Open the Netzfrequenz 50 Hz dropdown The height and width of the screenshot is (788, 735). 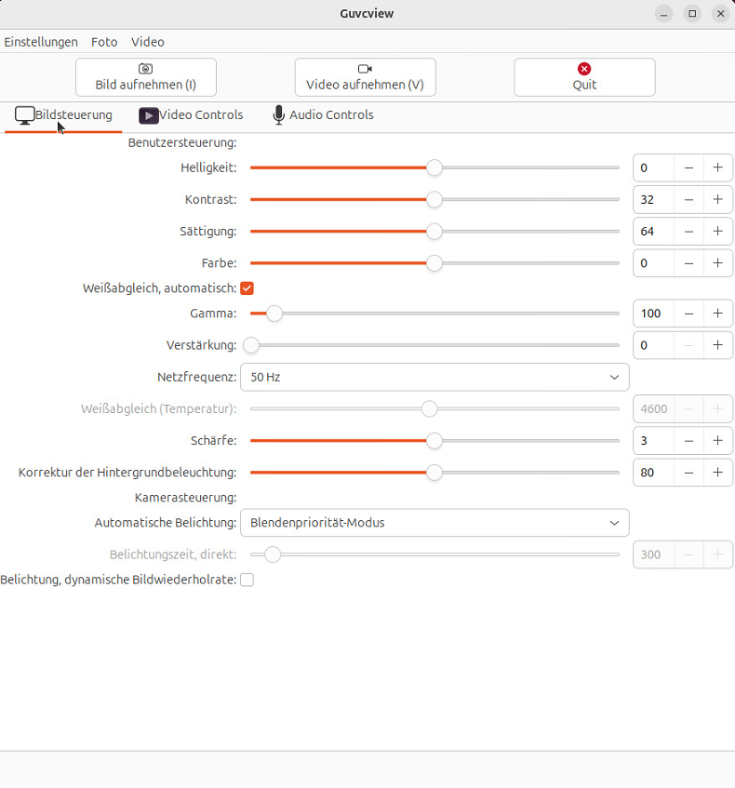[x=434, y=378]
